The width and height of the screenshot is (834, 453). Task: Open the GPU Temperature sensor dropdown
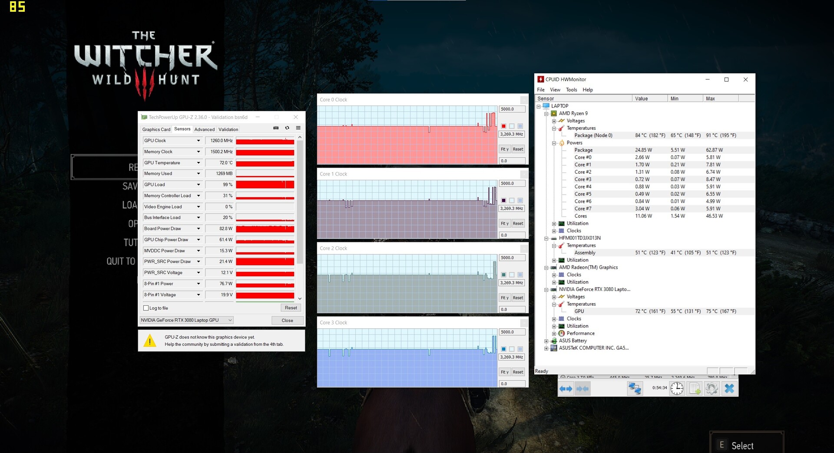click(x=199, y=163)
